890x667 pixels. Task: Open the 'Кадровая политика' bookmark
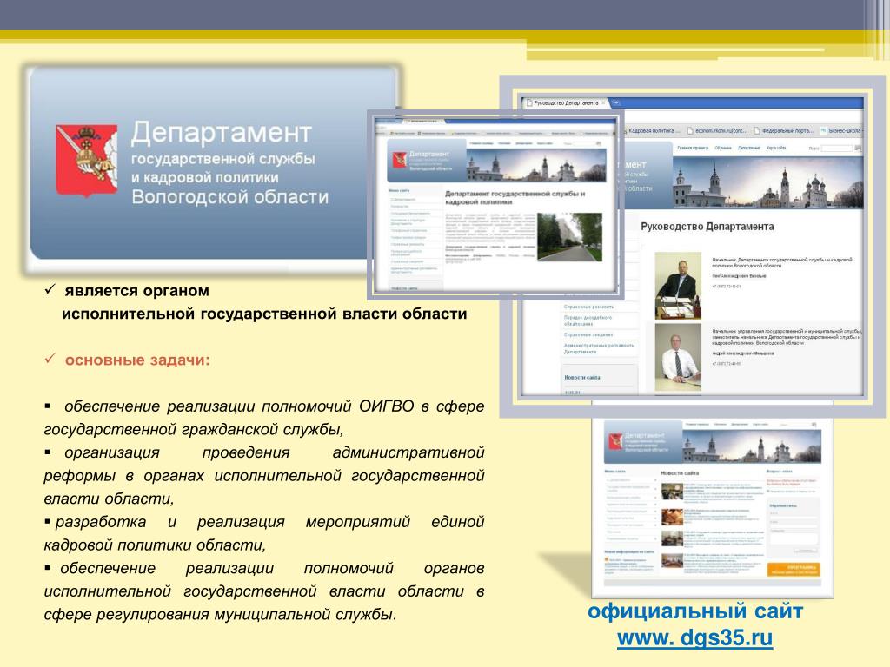[x=652, y=131]
